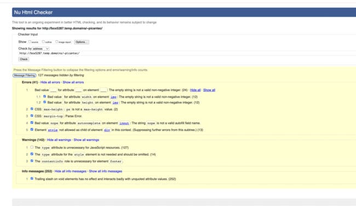
Task: Click 'Info messages (252)' heading text
Action: [37, 171]
